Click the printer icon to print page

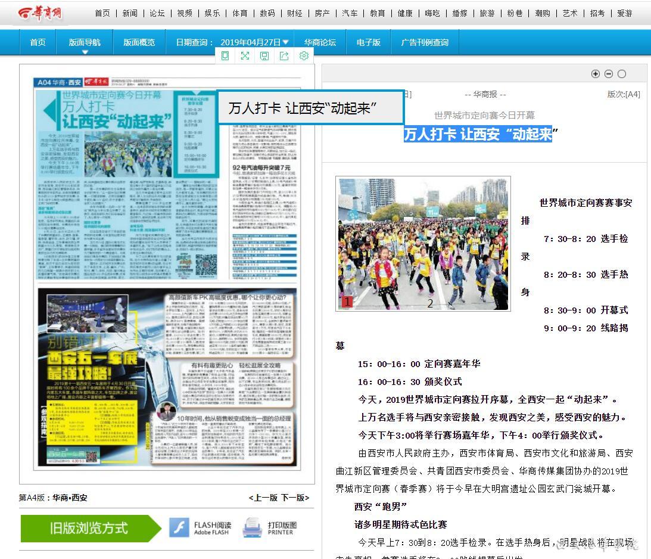pyautogui.click(x=270, y=528)
